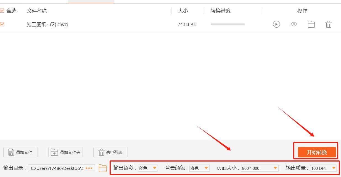Image resolution: width=341 pixels, height=177 pixels.
Task: Click the ... button to browse output directory
Action: click(89, 168)
